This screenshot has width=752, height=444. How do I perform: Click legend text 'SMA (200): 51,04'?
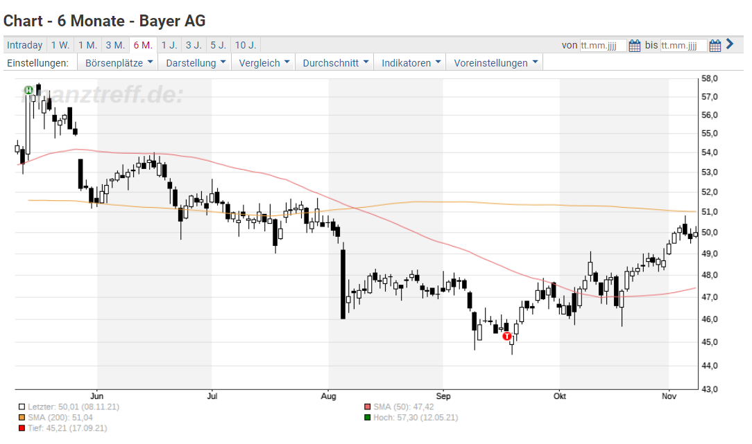coord(60,418)
